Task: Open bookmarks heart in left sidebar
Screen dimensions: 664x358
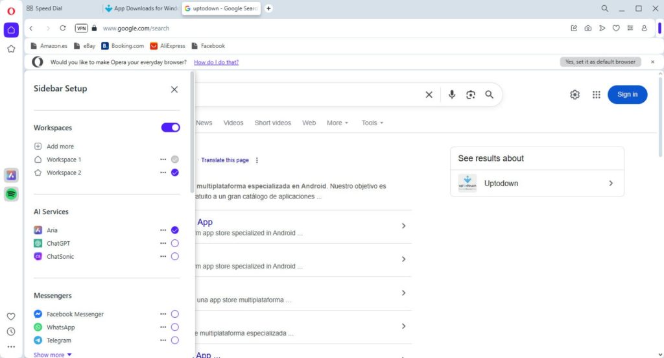Action: 11,316
